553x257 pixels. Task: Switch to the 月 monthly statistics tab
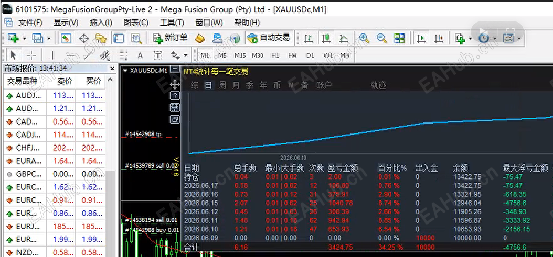pos(236,85)
